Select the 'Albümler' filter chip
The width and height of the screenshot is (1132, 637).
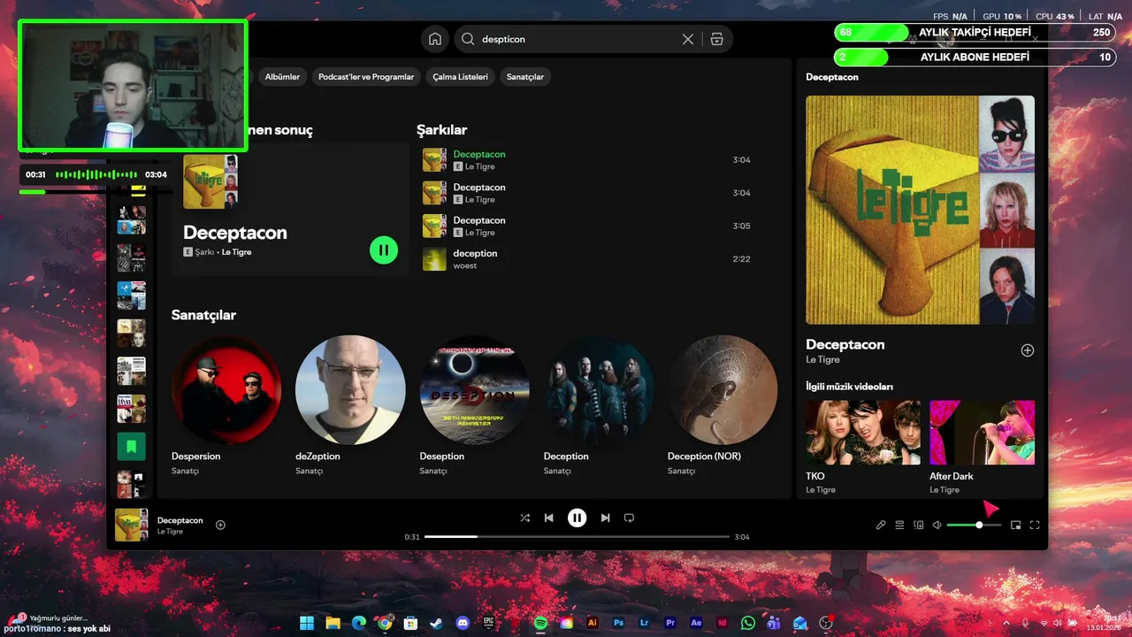pyautogui.click(x=282, y=77)
